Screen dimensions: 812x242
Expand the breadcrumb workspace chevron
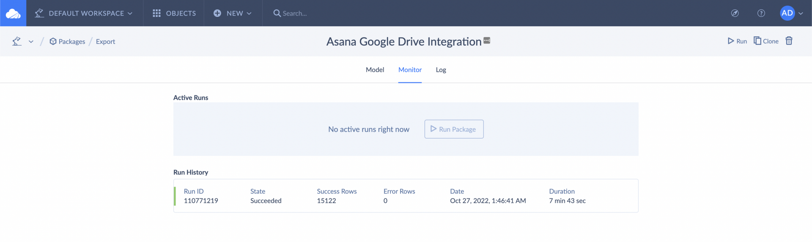pyautogui.click(x=31, y=42)
